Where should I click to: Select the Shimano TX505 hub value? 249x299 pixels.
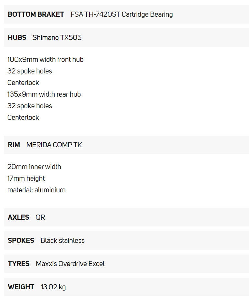(57, 38)
